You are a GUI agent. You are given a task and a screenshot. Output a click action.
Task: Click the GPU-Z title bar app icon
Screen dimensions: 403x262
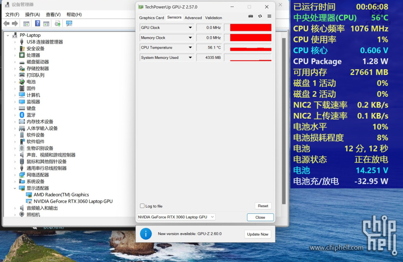[141, 7]
